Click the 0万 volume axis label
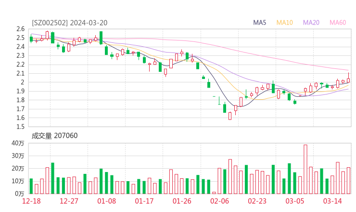The height and width of the screenshot is (212, 356). pyautogui.click(x=20, y=194)
